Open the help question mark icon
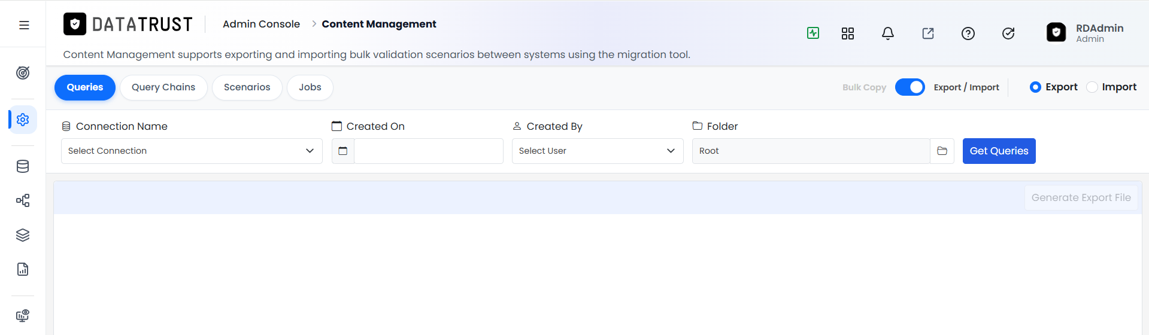Image resolution: width=1149 pixels, height=335 pixels. point(968,33)
